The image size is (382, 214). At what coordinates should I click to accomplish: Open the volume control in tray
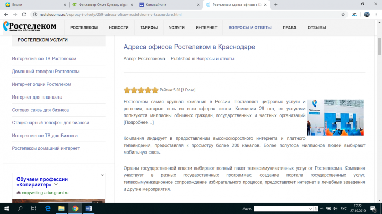(335, 208)
